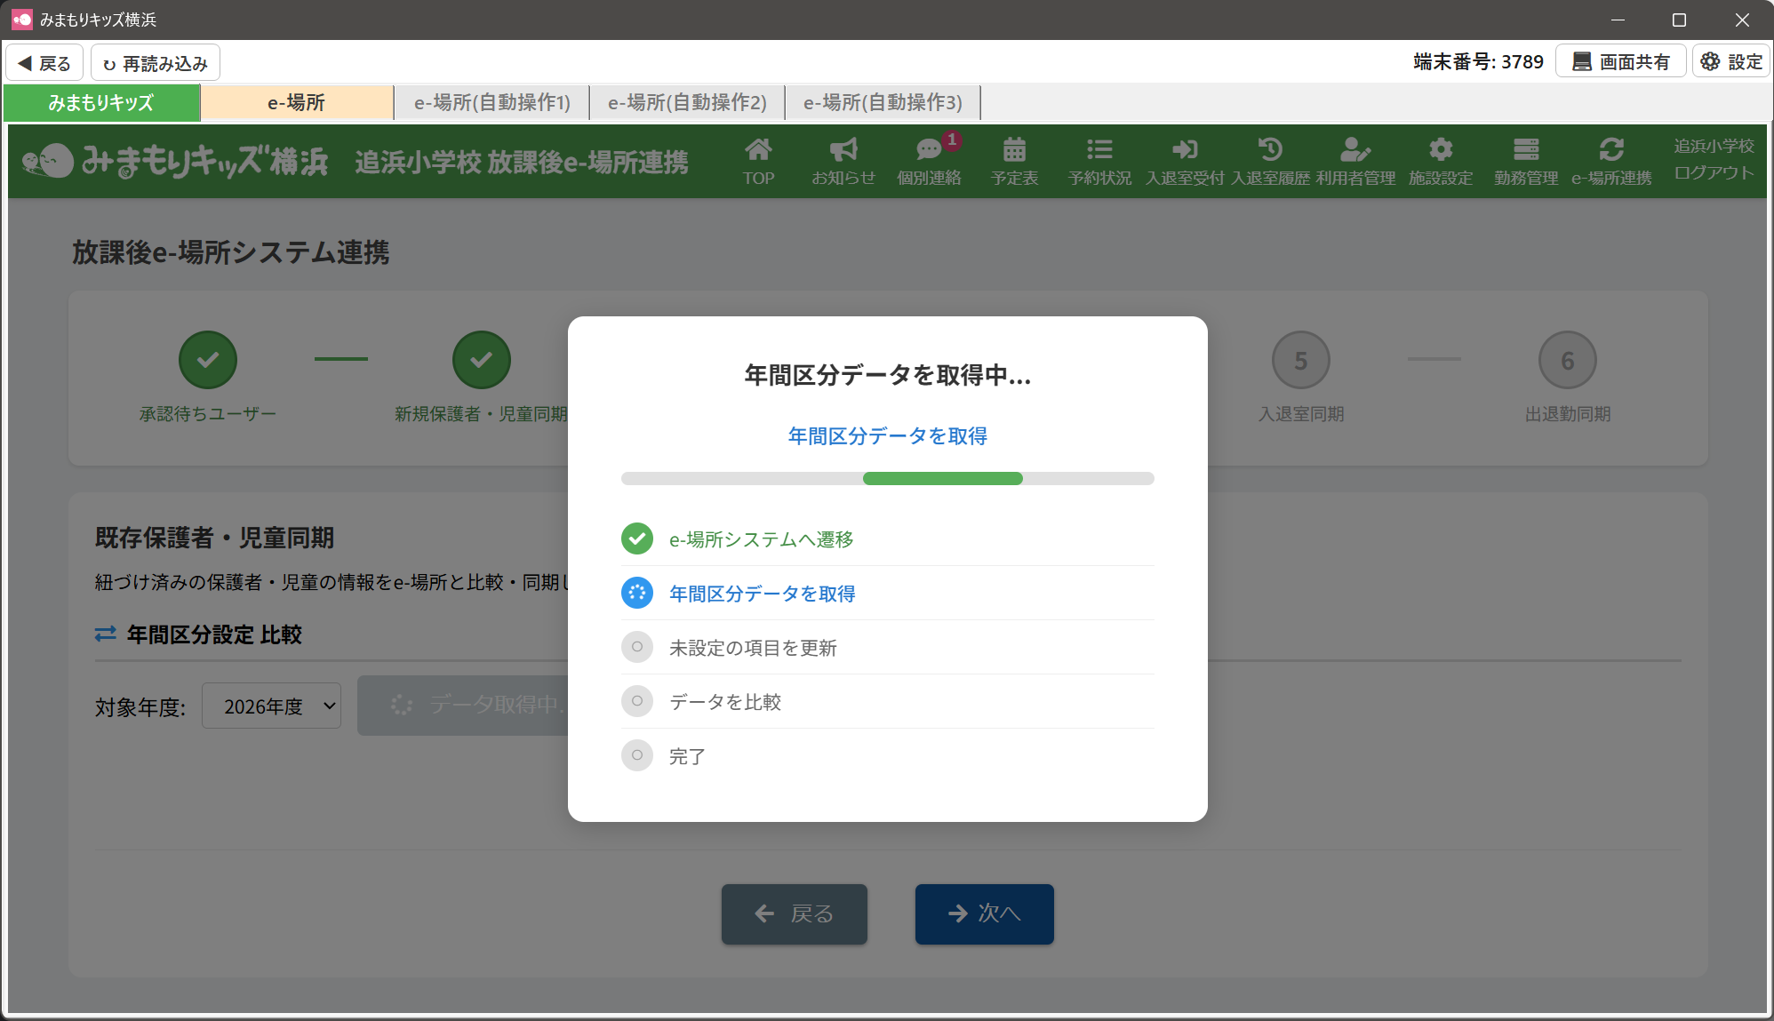Click the 次へ button
The height and width of the screenshot is (1021, 1774).
click(x=984, y=913)
